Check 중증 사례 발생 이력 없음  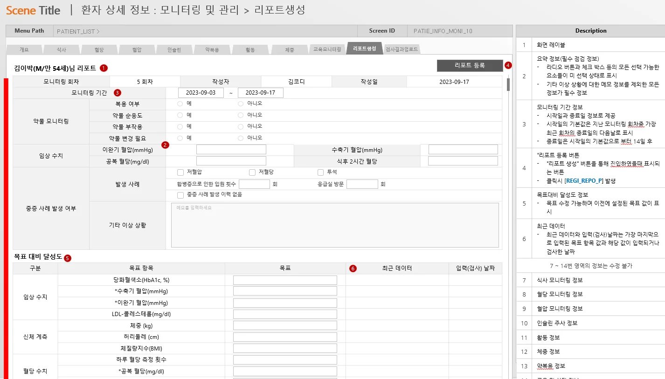coord(180,195)
